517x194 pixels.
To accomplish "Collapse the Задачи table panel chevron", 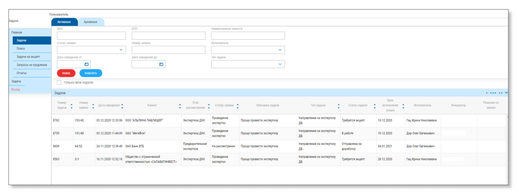I will coord(506,93).
